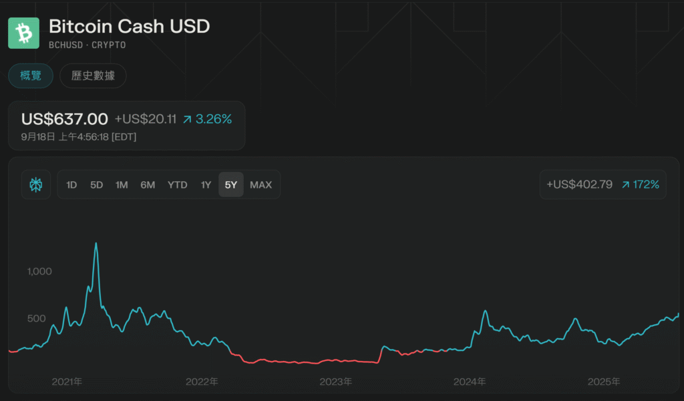The image size is (684, 401).
Task: Click the +US$402.79 period change badge
Action: (579, 185)
